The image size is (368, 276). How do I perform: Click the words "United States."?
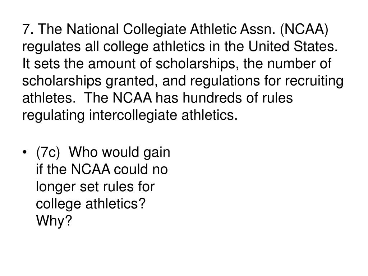[x=293, y=46]
